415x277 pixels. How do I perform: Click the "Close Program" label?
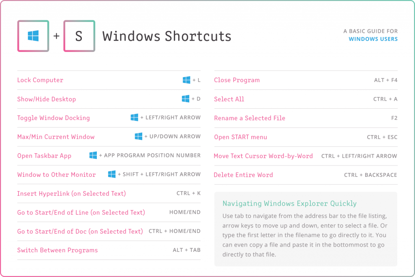237,80
